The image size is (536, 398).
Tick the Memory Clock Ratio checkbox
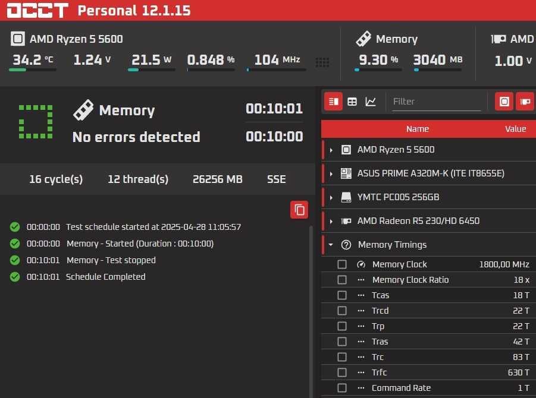point(342,280)
